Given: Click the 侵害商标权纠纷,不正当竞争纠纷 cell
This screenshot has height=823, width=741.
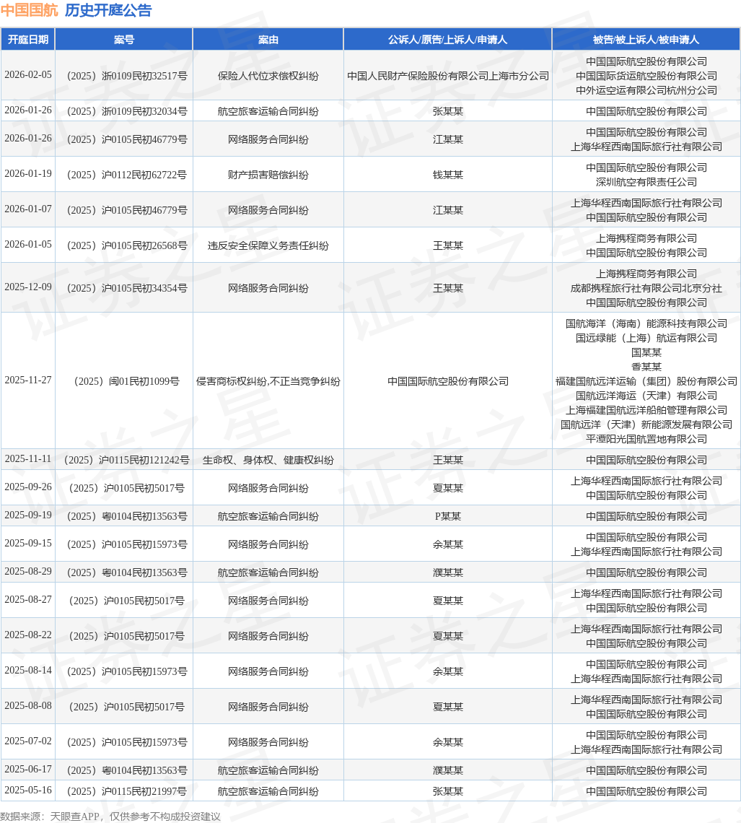Looking at the screenshot, I should (x=268, y=381).
